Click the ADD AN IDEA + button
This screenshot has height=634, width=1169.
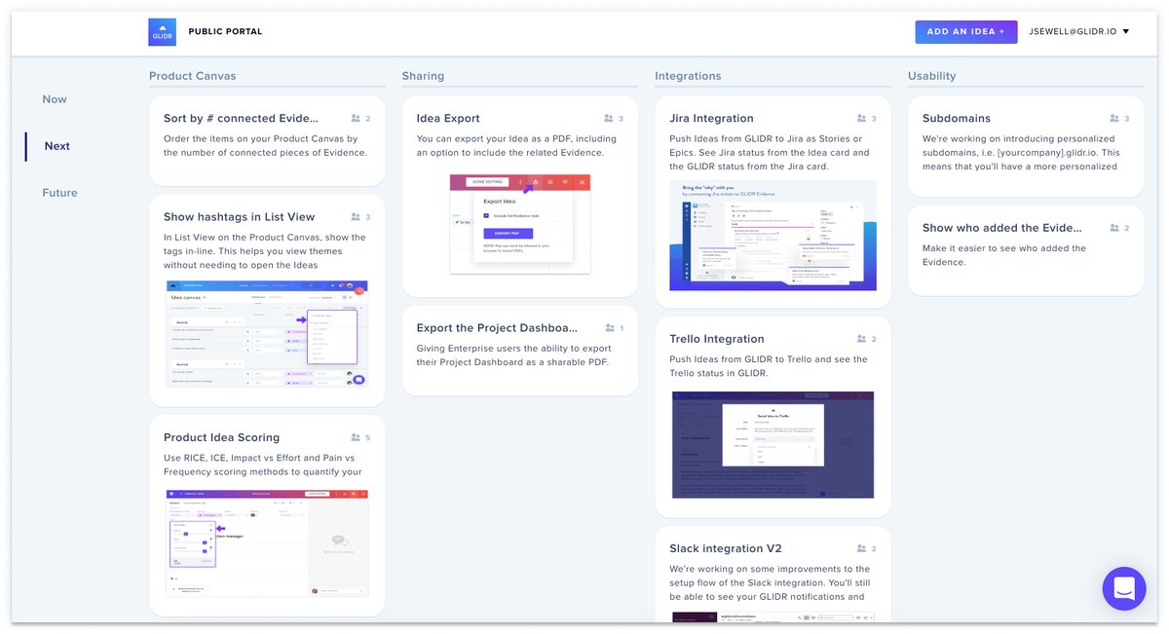click(966, 32)
